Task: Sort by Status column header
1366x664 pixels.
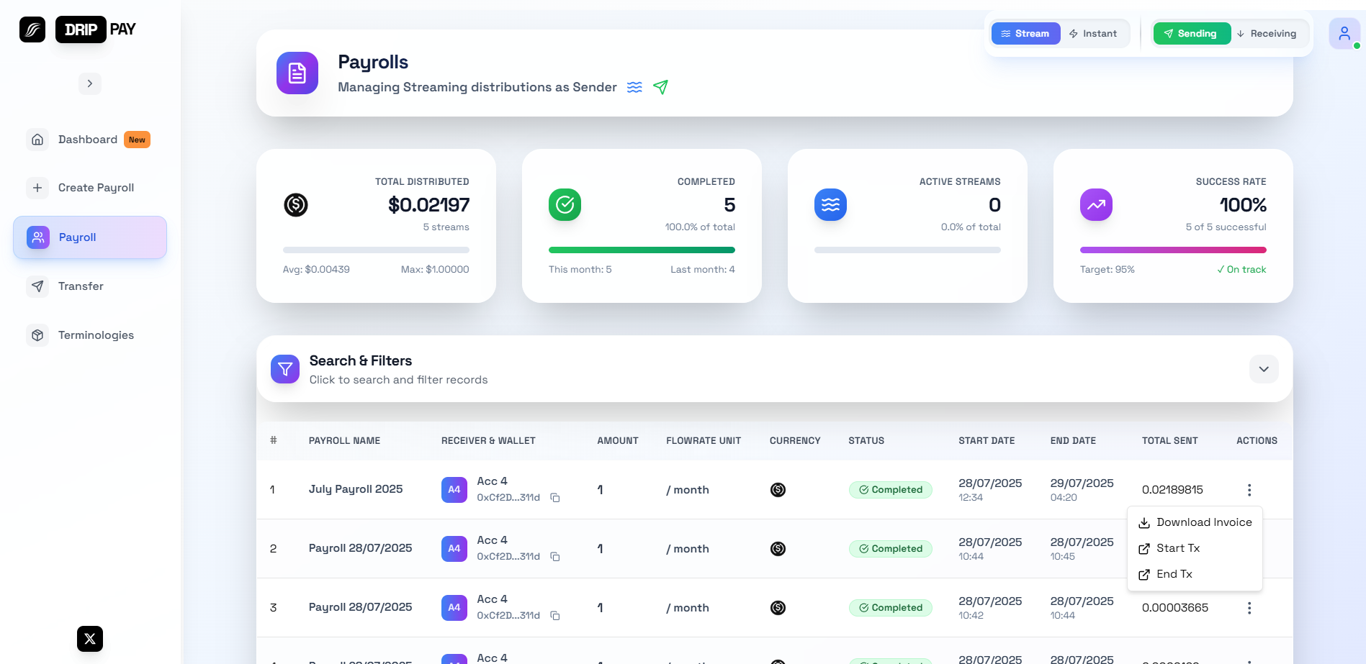Action: (866, 441)
